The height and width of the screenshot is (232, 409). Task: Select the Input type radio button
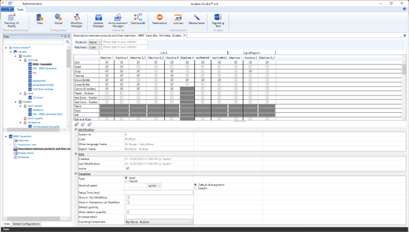tap(126, 178)
